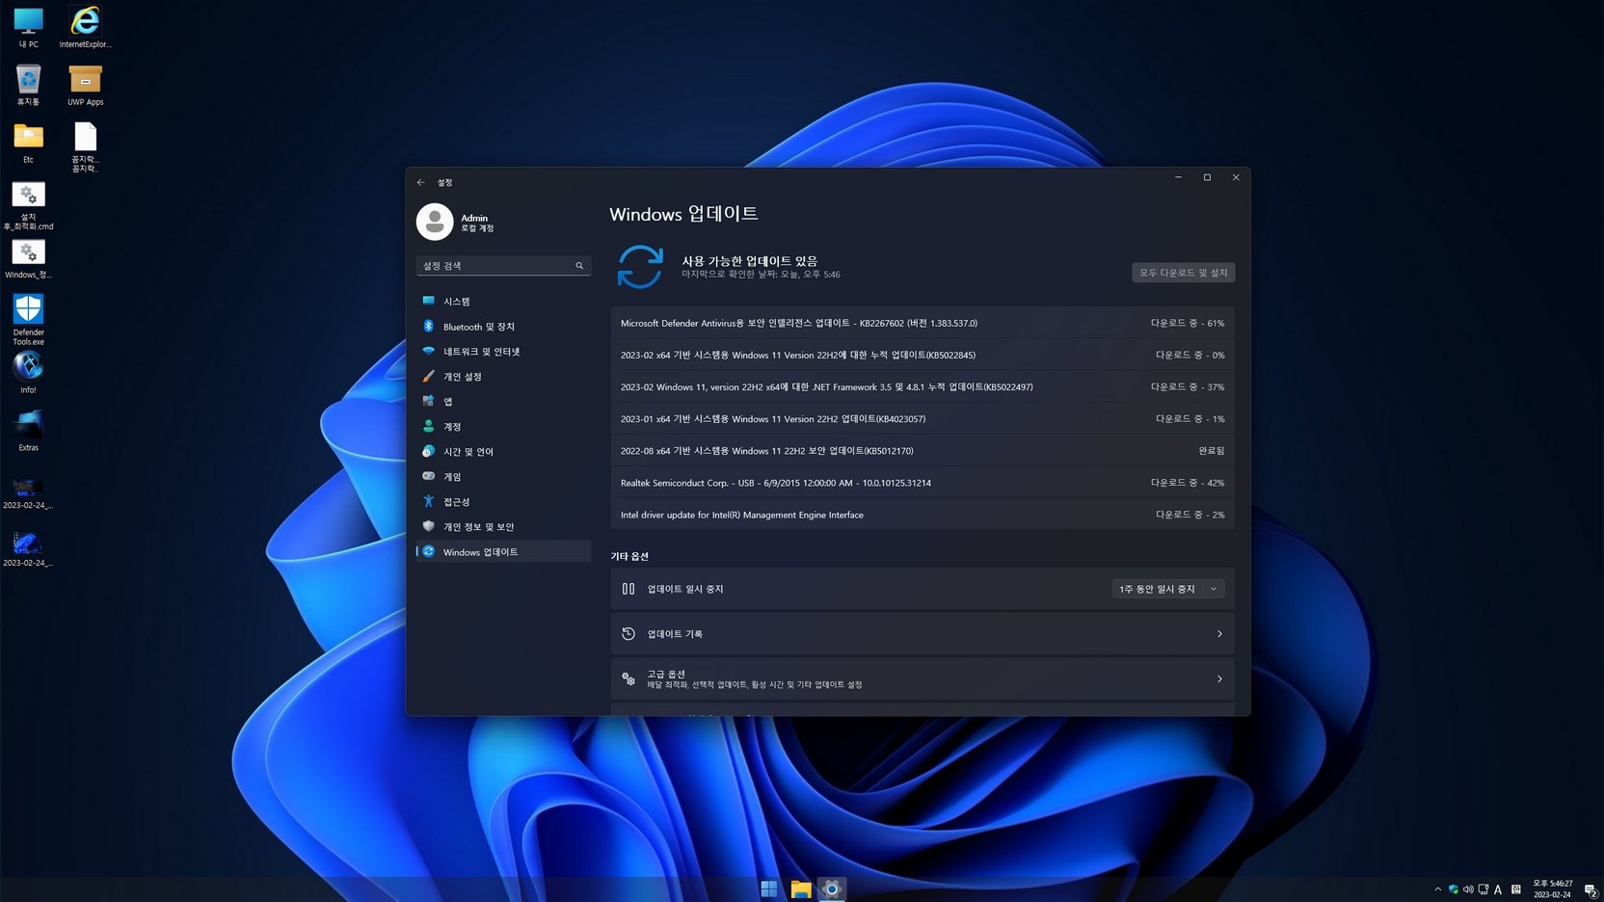Select first 2023-02-24 image on desktop

(x=28, y=492)
